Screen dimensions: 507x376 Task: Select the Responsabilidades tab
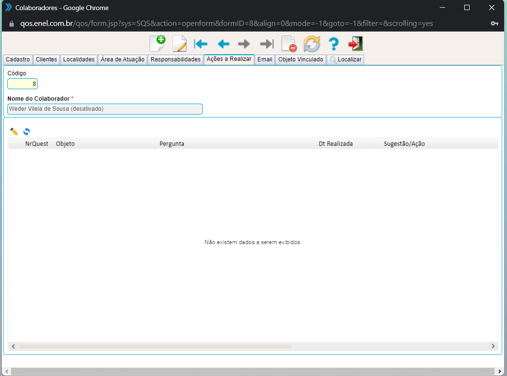(175, 59)
